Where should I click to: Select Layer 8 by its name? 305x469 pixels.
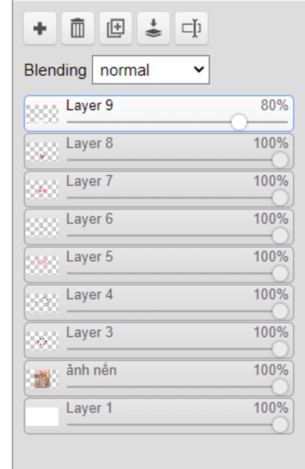pos(89,143)
